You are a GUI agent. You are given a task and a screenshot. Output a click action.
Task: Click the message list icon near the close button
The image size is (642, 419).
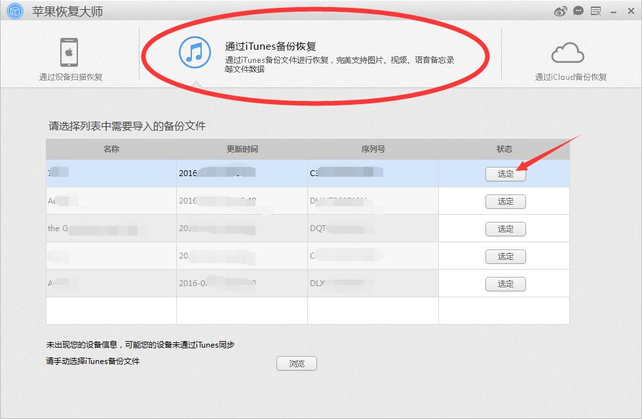pyautogui.click(x=597, y=10)
